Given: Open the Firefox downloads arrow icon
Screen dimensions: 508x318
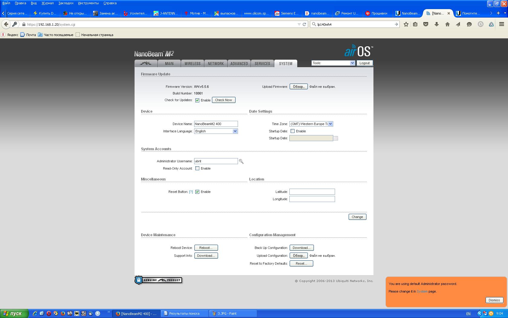Looking at the screenshot, I should tap(437, 24).
